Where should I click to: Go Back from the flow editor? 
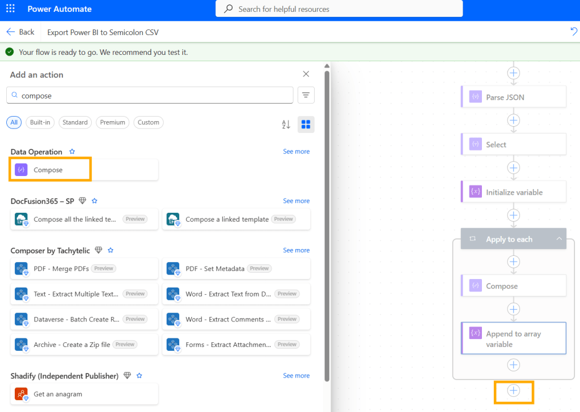20,32
